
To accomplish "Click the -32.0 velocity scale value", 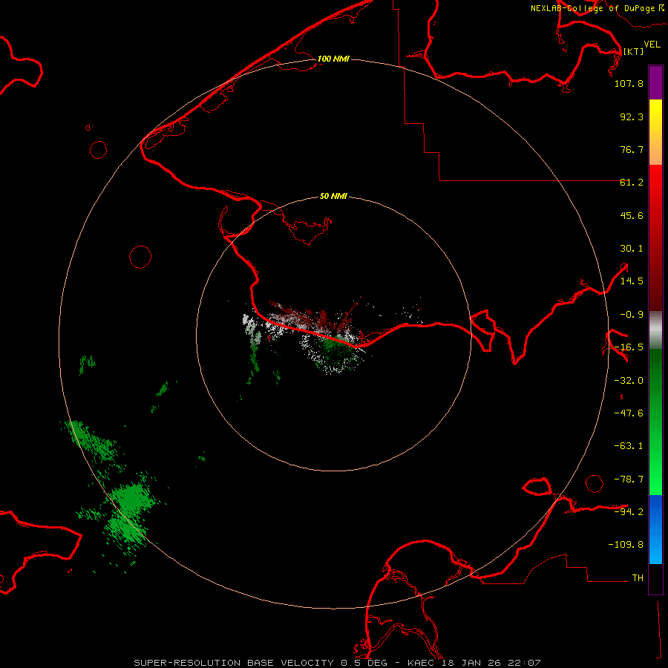I will coord(629,381).
